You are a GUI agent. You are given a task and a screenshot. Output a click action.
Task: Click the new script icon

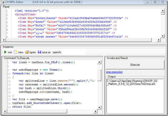click(15, 52)
